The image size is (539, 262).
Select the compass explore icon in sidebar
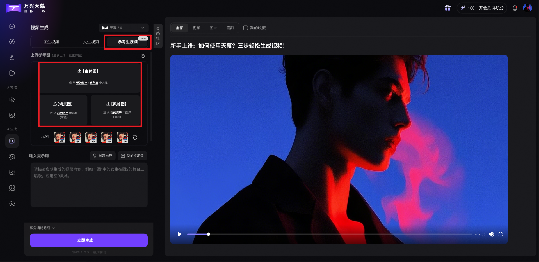tap(12, 41)
